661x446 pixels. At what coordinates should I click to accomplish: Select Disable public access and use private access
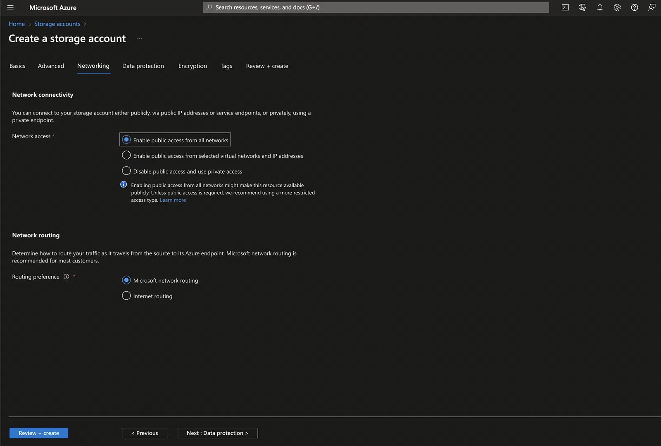[182, 171]
